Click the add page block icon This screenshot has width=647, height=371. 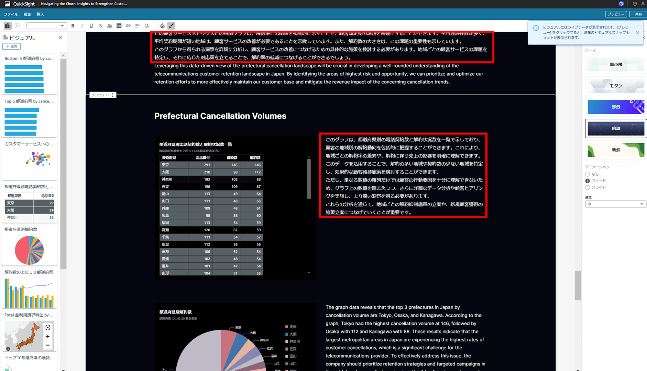click(x=147, y=26)
